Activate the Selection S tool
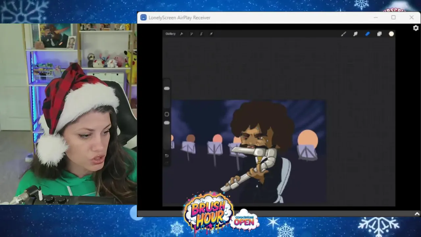Image resolution: width=421 pixels, height=237 pixels. (x=201, y=34)
